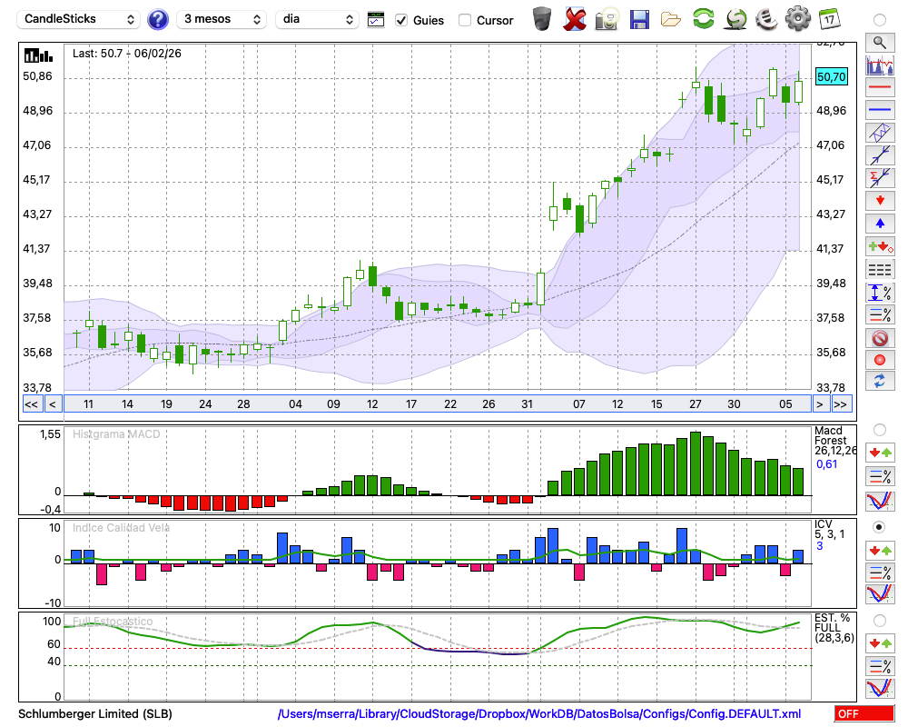Open the CandleSticks chart type dropdown
Screen dimensions: 908x727
pos(79,19)
